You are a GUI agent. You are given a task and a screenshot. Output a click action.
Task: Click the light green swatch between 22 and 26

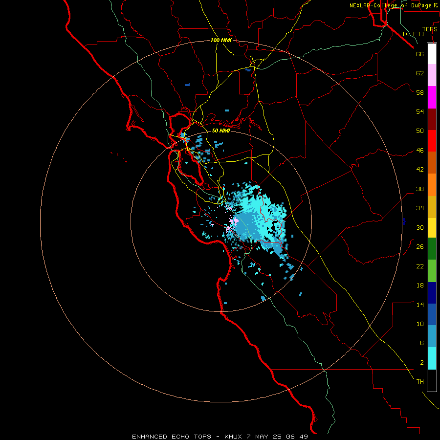(432, 271)
